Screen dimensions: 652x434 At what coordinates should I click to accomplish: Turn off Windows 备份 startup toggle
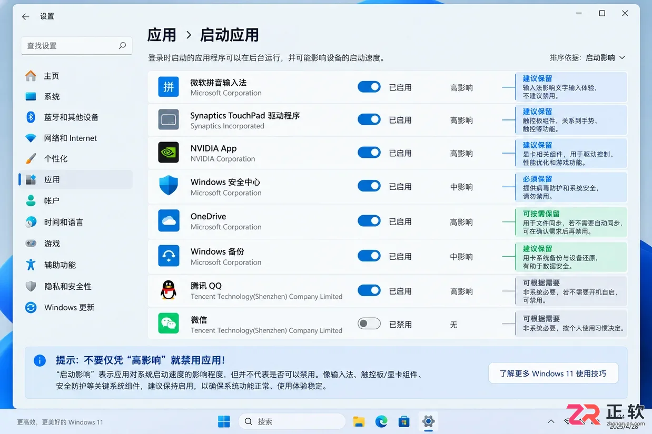(x=369, y=256)
